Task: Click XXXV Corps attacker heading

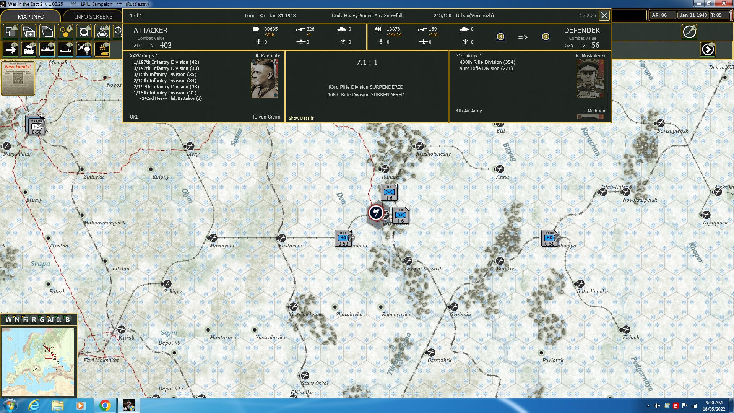Action: pos(144,56)
